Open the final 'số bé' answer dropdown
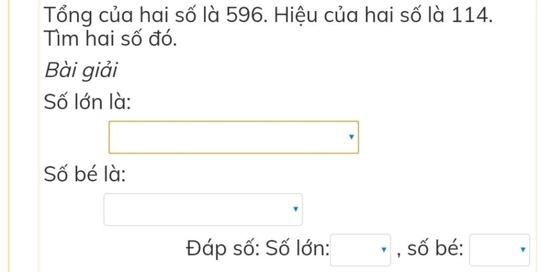 pyautogui.click(x=499, y=250)
